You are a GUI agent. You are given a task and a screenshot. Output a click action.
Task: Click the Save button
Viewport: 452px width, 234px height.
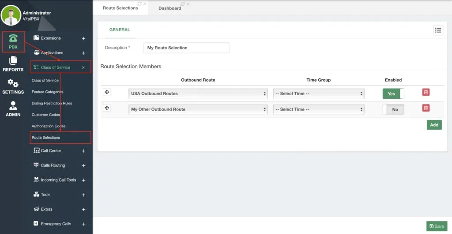pos(437,226)
